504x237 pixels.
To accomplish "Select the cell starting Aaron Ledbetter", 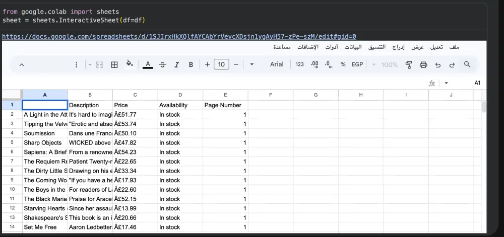I will 90,227.
